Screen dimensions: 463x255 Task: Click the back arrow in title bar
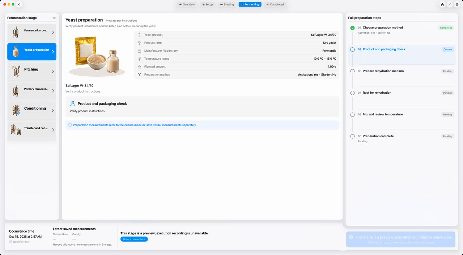(19, 4)
